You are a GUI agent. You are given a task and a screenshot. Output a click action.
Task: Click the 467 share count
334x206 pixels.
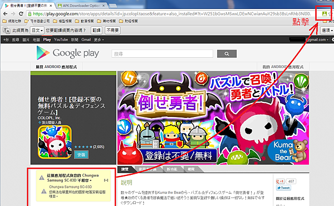pyautogui.click(x=291, y=182)
